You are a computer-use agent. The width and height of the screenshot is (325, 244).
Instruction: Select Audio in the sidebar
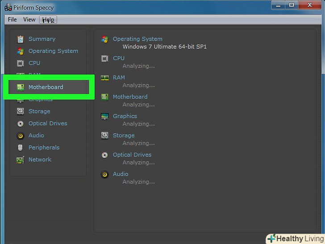tap(36, 135)
